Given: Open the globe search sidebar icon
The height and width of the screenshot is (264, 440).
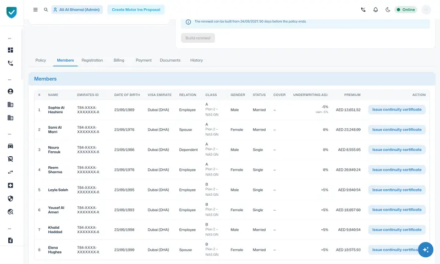Looking at the screenshot, I should (10, 212).
